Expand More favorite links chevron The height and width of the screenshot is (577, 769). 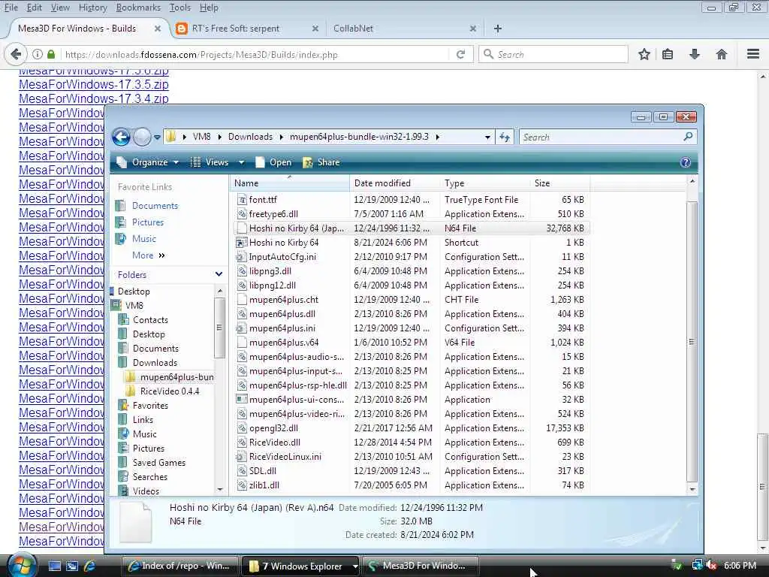[162, 255]
